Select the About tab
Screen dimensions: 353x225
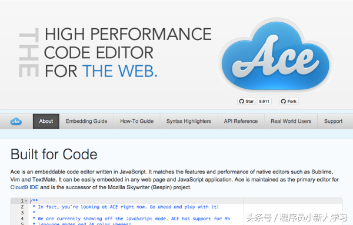[46, 122]
